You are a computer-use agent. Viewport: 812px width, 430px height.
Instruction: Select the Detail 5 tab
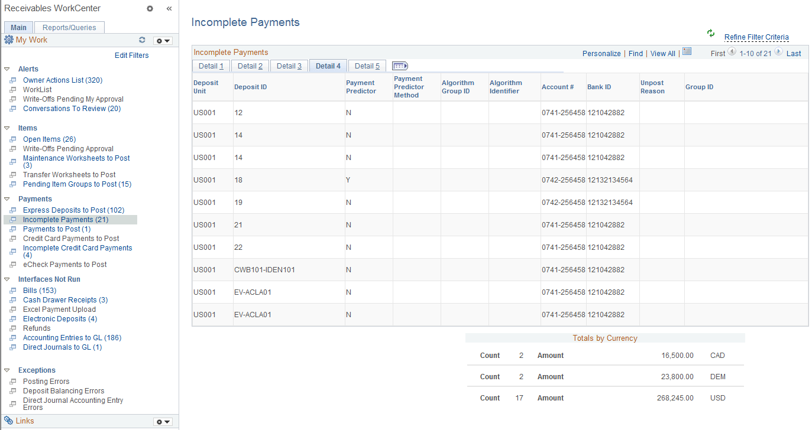click(x=367, y=66)
